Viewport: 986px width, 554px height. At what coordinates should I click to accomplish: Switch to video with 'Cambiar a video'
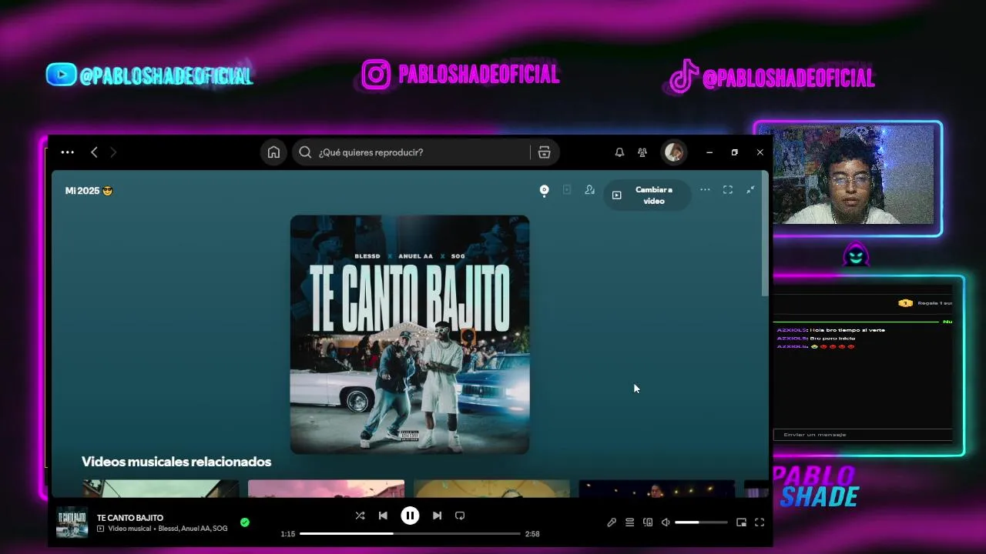pyautogui.click(x=647, y=195)
